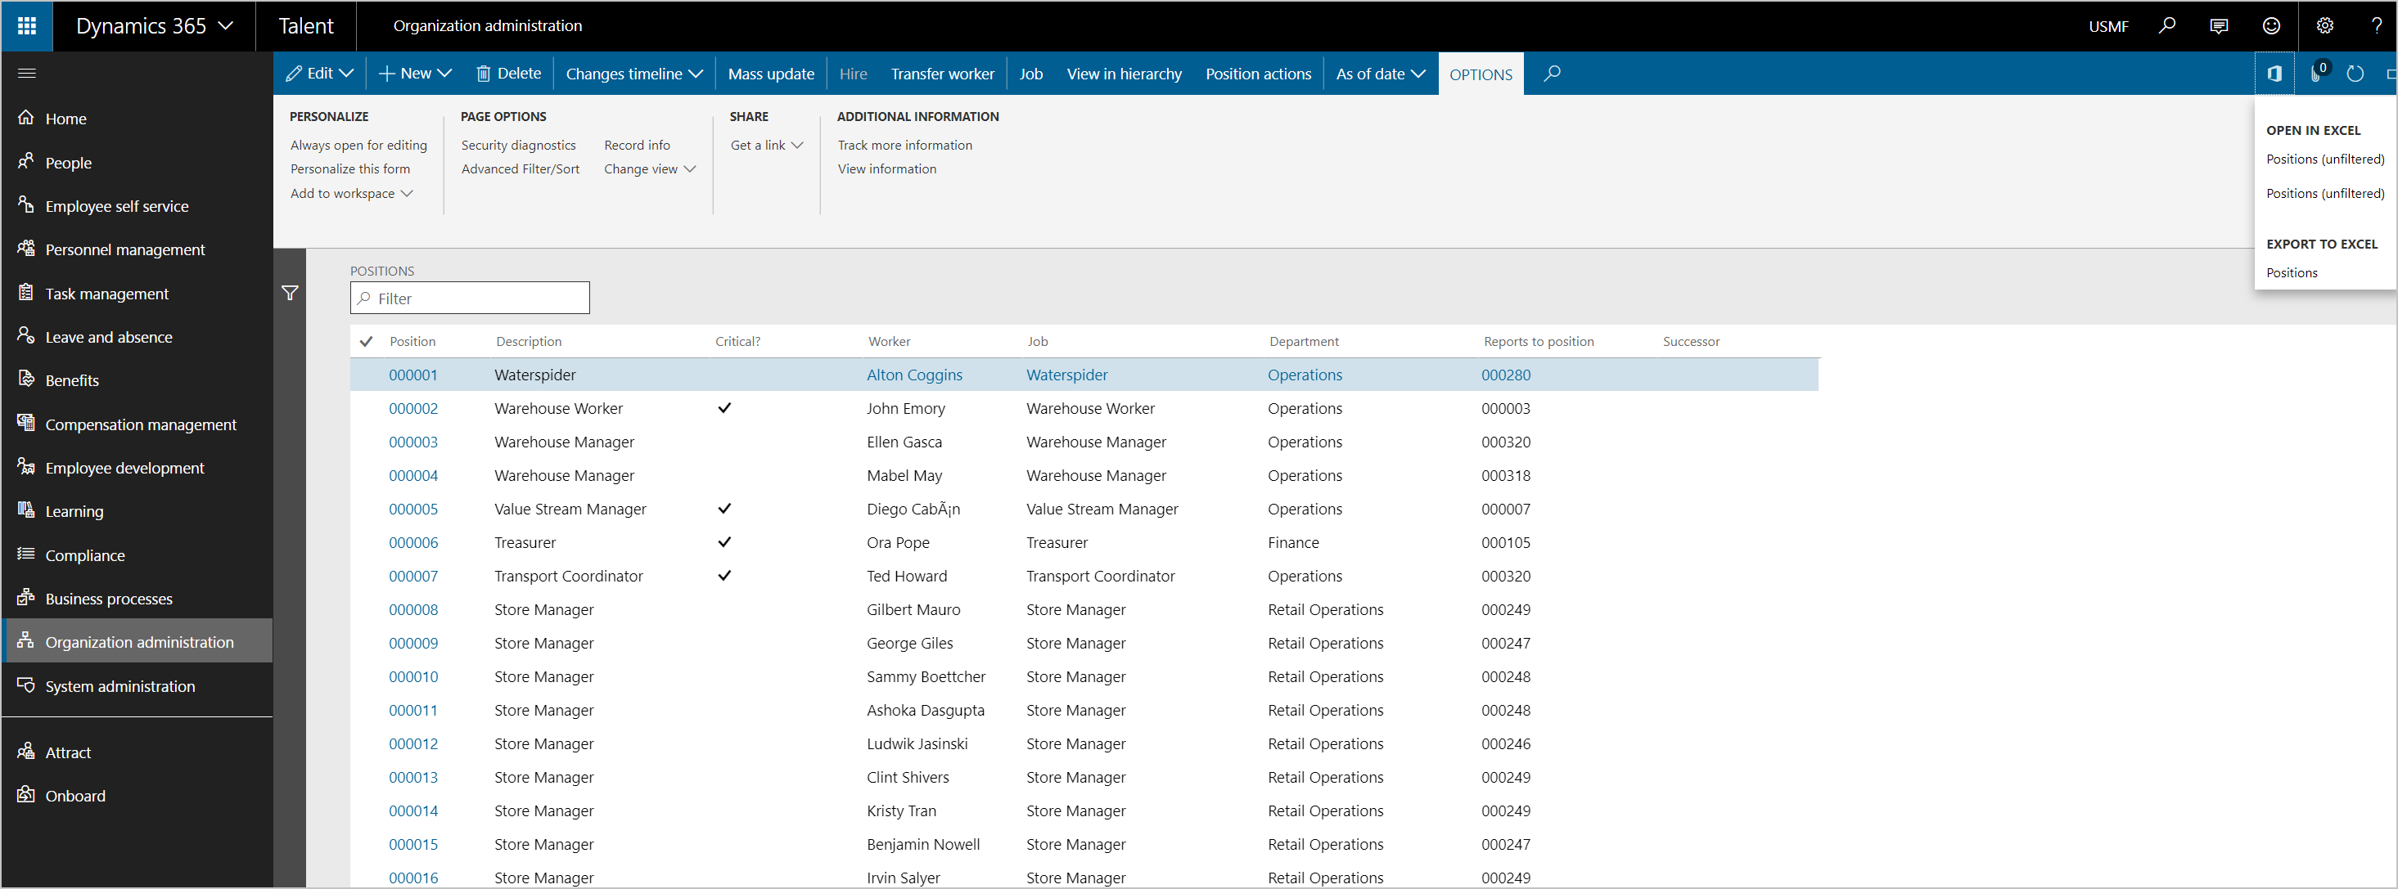The height and width of the screenshot is (889, 2398).
Task: Select the OPTIONS tab in the ribbon
Action: (x=1477, y=72)
